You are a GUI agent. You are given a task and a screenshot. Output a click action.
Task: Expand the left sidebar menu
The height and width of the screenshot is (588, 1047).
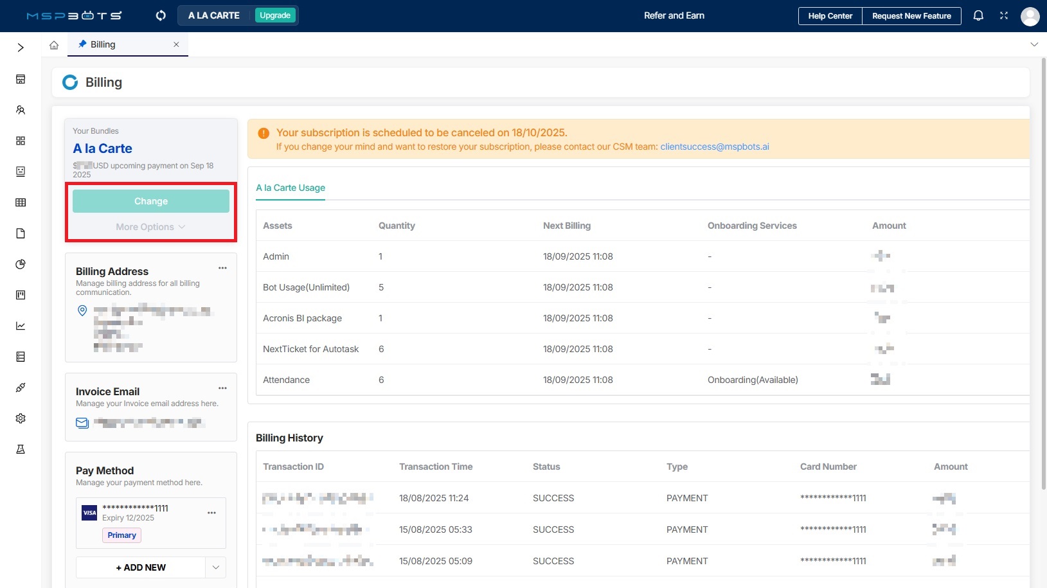(x=21, y=48)
